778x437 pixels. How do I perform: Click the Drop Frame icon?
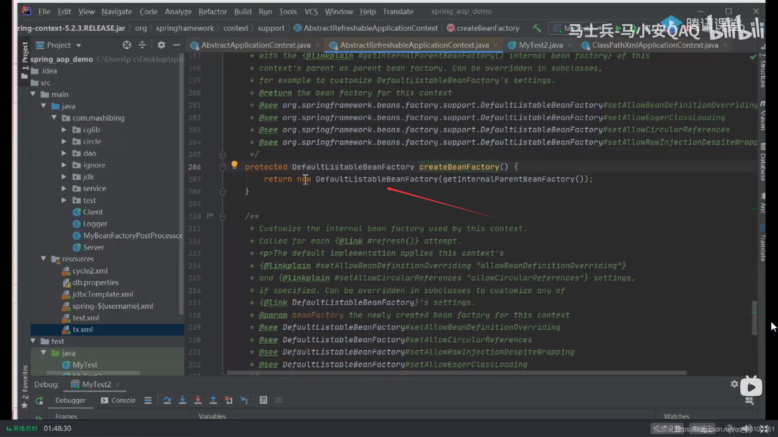coord(229,400)
